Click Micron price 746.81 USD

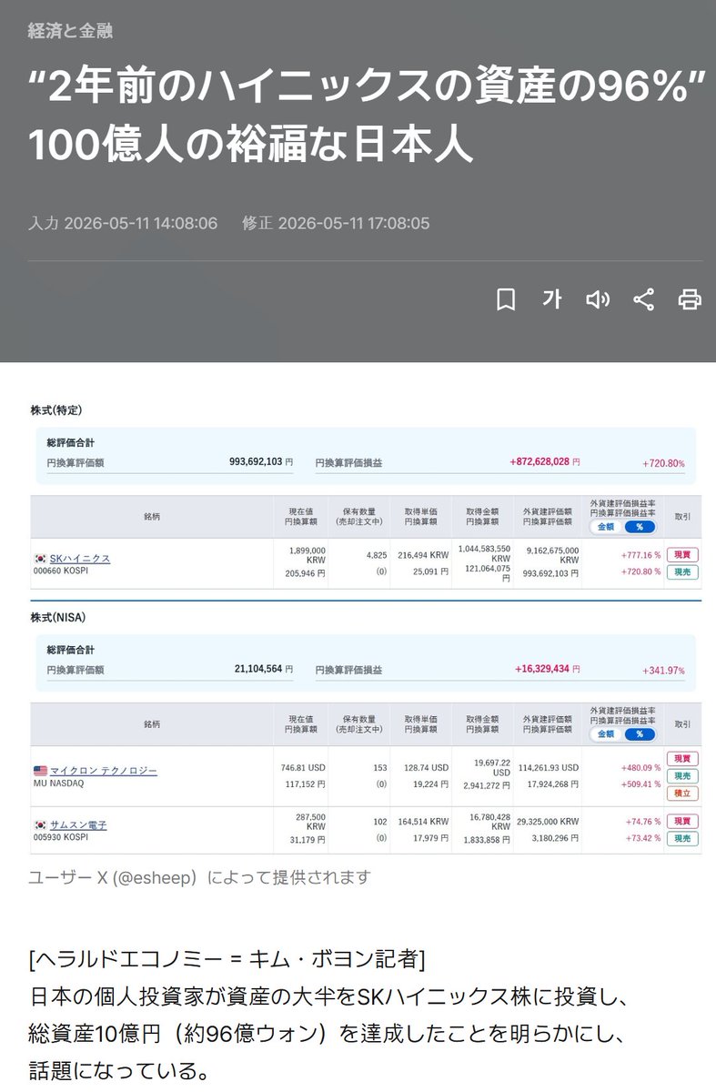tap(303, 768)
